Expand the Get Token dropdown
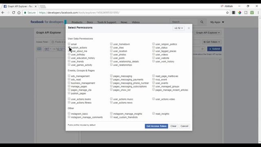Image resolution: width=261 pixels, height=147 pixels. point(212,42)
